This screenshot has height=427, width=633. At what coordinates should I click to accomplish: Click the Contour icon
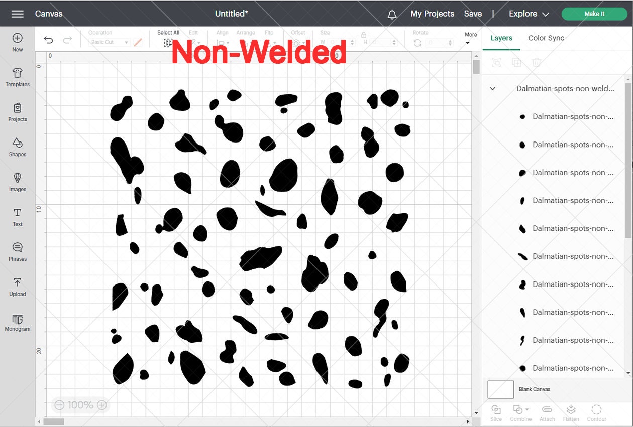click(597, 412)
